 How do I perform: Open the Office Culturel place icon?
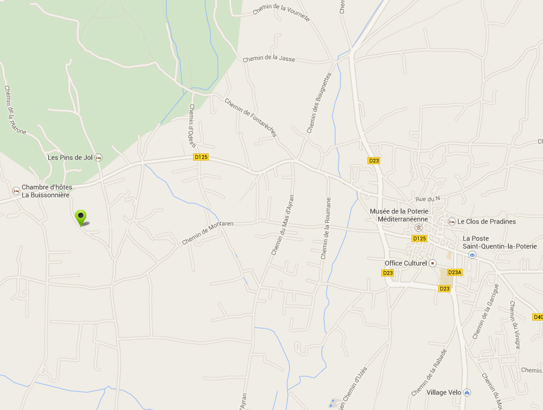pyautogui.click(x=432, y=263)
